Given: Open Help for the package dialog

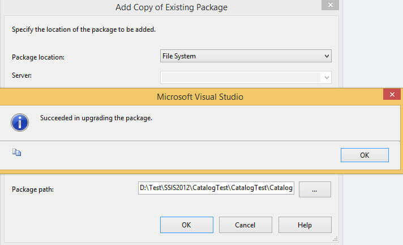Looking at the screenshot, I should tap(305, 225).
